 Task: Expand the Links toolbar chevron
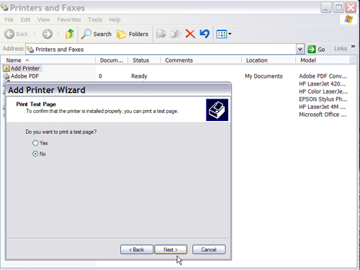(353, 46)
